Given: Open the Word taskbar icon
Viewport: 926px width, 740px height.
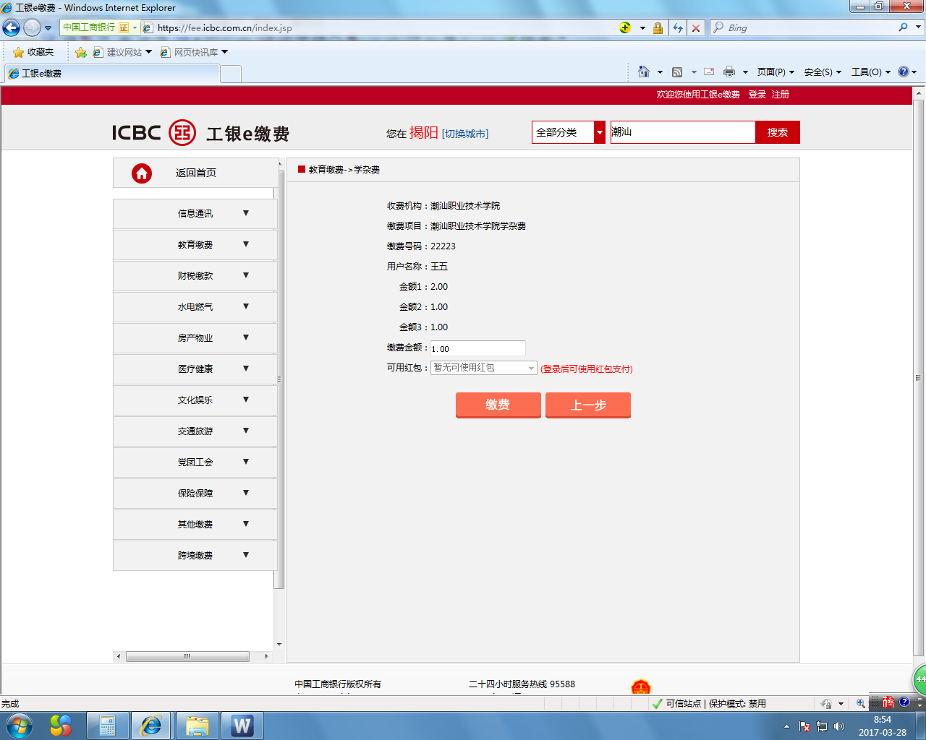Looking at the screenshot, I should tap(242, 726).
